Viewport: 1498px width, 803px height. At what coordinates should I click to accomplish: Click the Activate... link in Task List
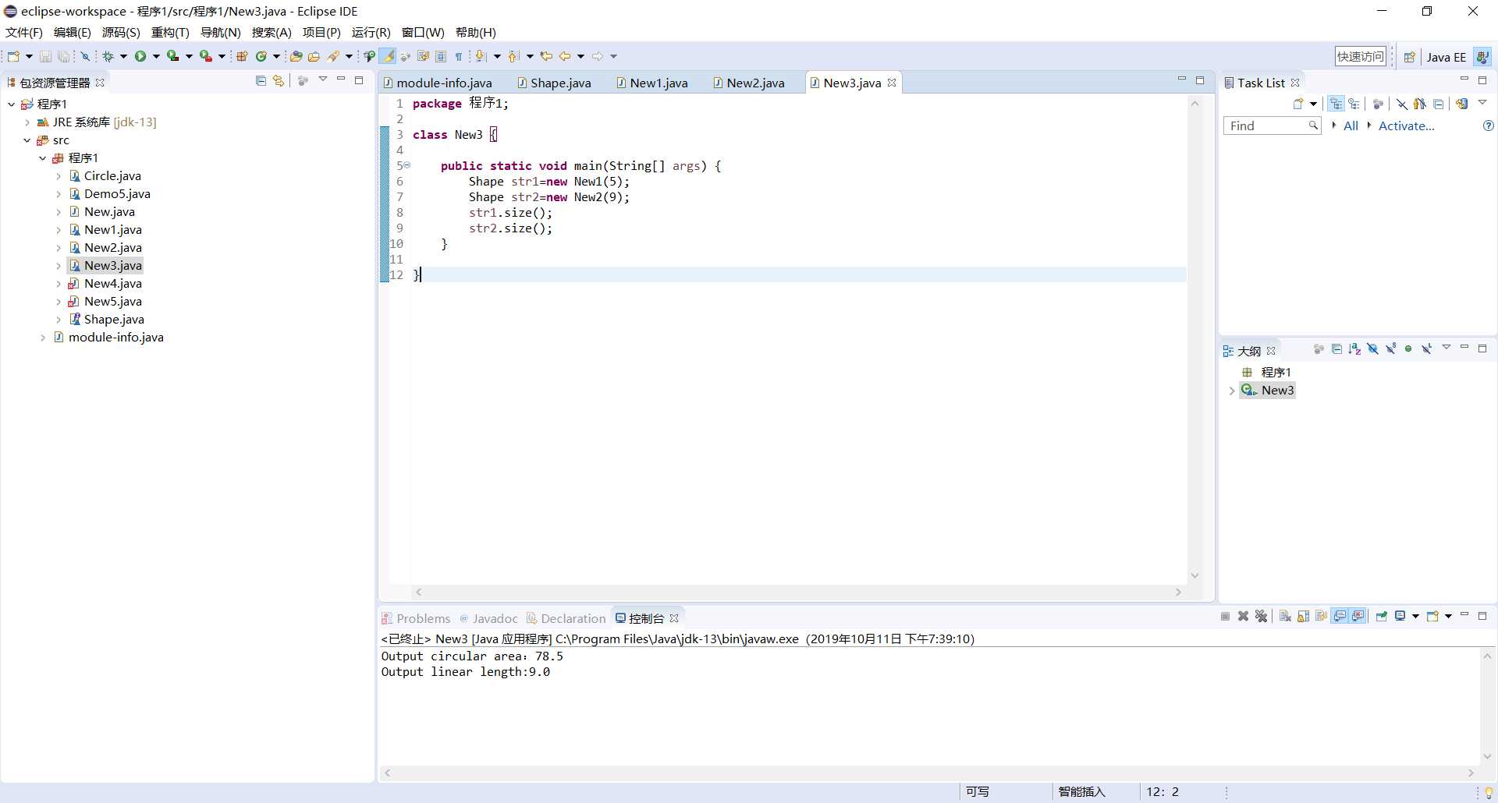1406,126
